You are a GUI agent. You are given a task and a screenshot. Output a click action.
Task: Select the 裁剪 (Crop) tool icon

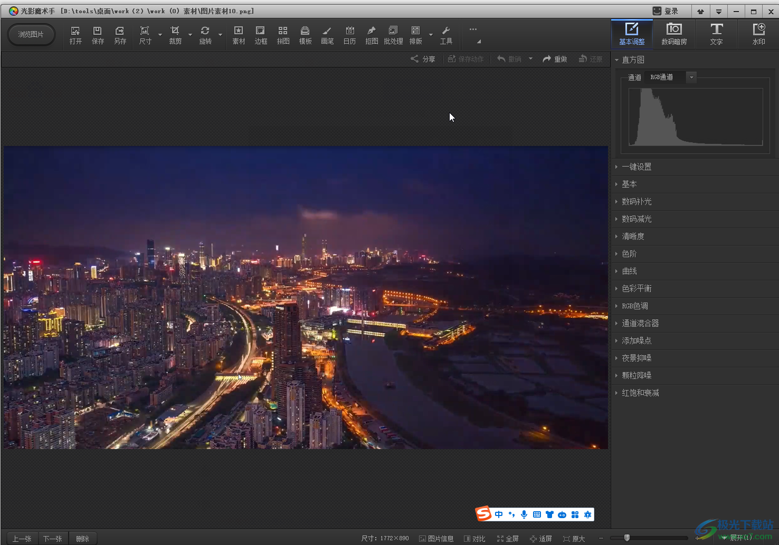click(x=175, y=35)
